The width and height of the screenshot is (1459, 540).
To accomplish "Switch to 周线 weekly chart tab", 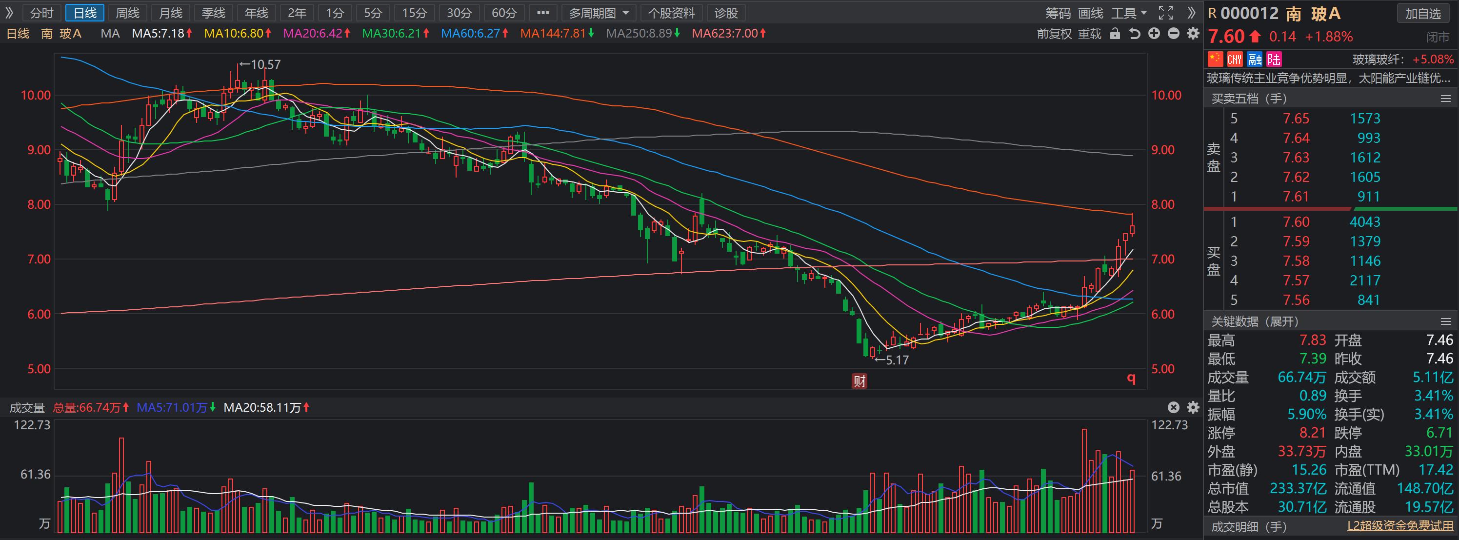I will [x=127, y=13].
